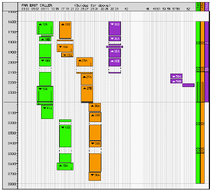Select the orange down-arrow 31B block
This screenshot has height=191, width=212.
coord(95,144)
